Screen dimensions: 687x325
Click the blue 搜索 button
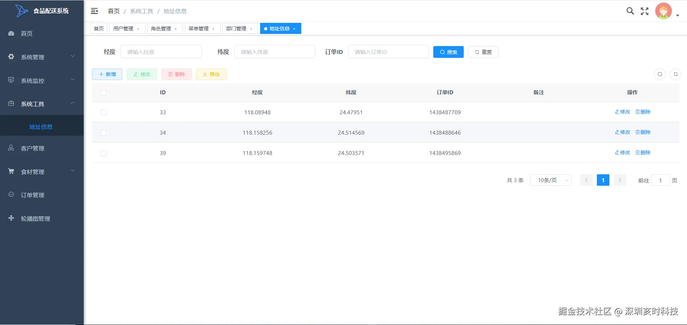[448, 52]
